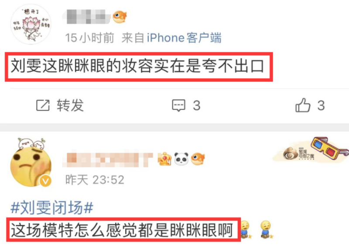Like the first post with thumbs-up
349x248 pixels.
coord(303,105)
